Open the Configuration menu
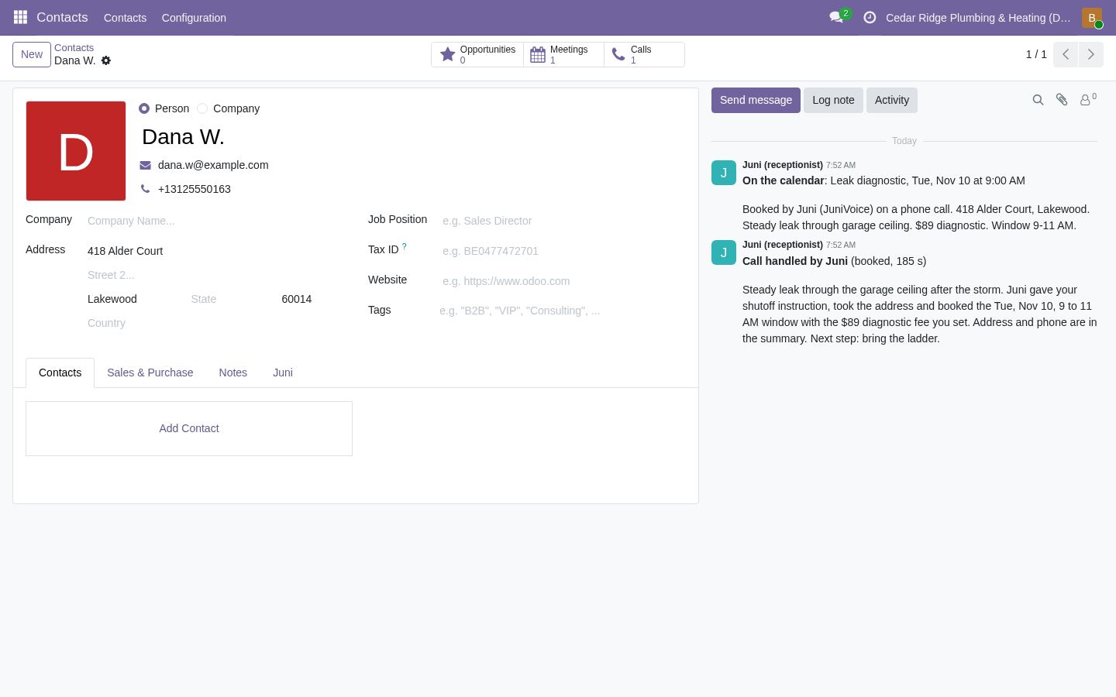 (194, 17)
